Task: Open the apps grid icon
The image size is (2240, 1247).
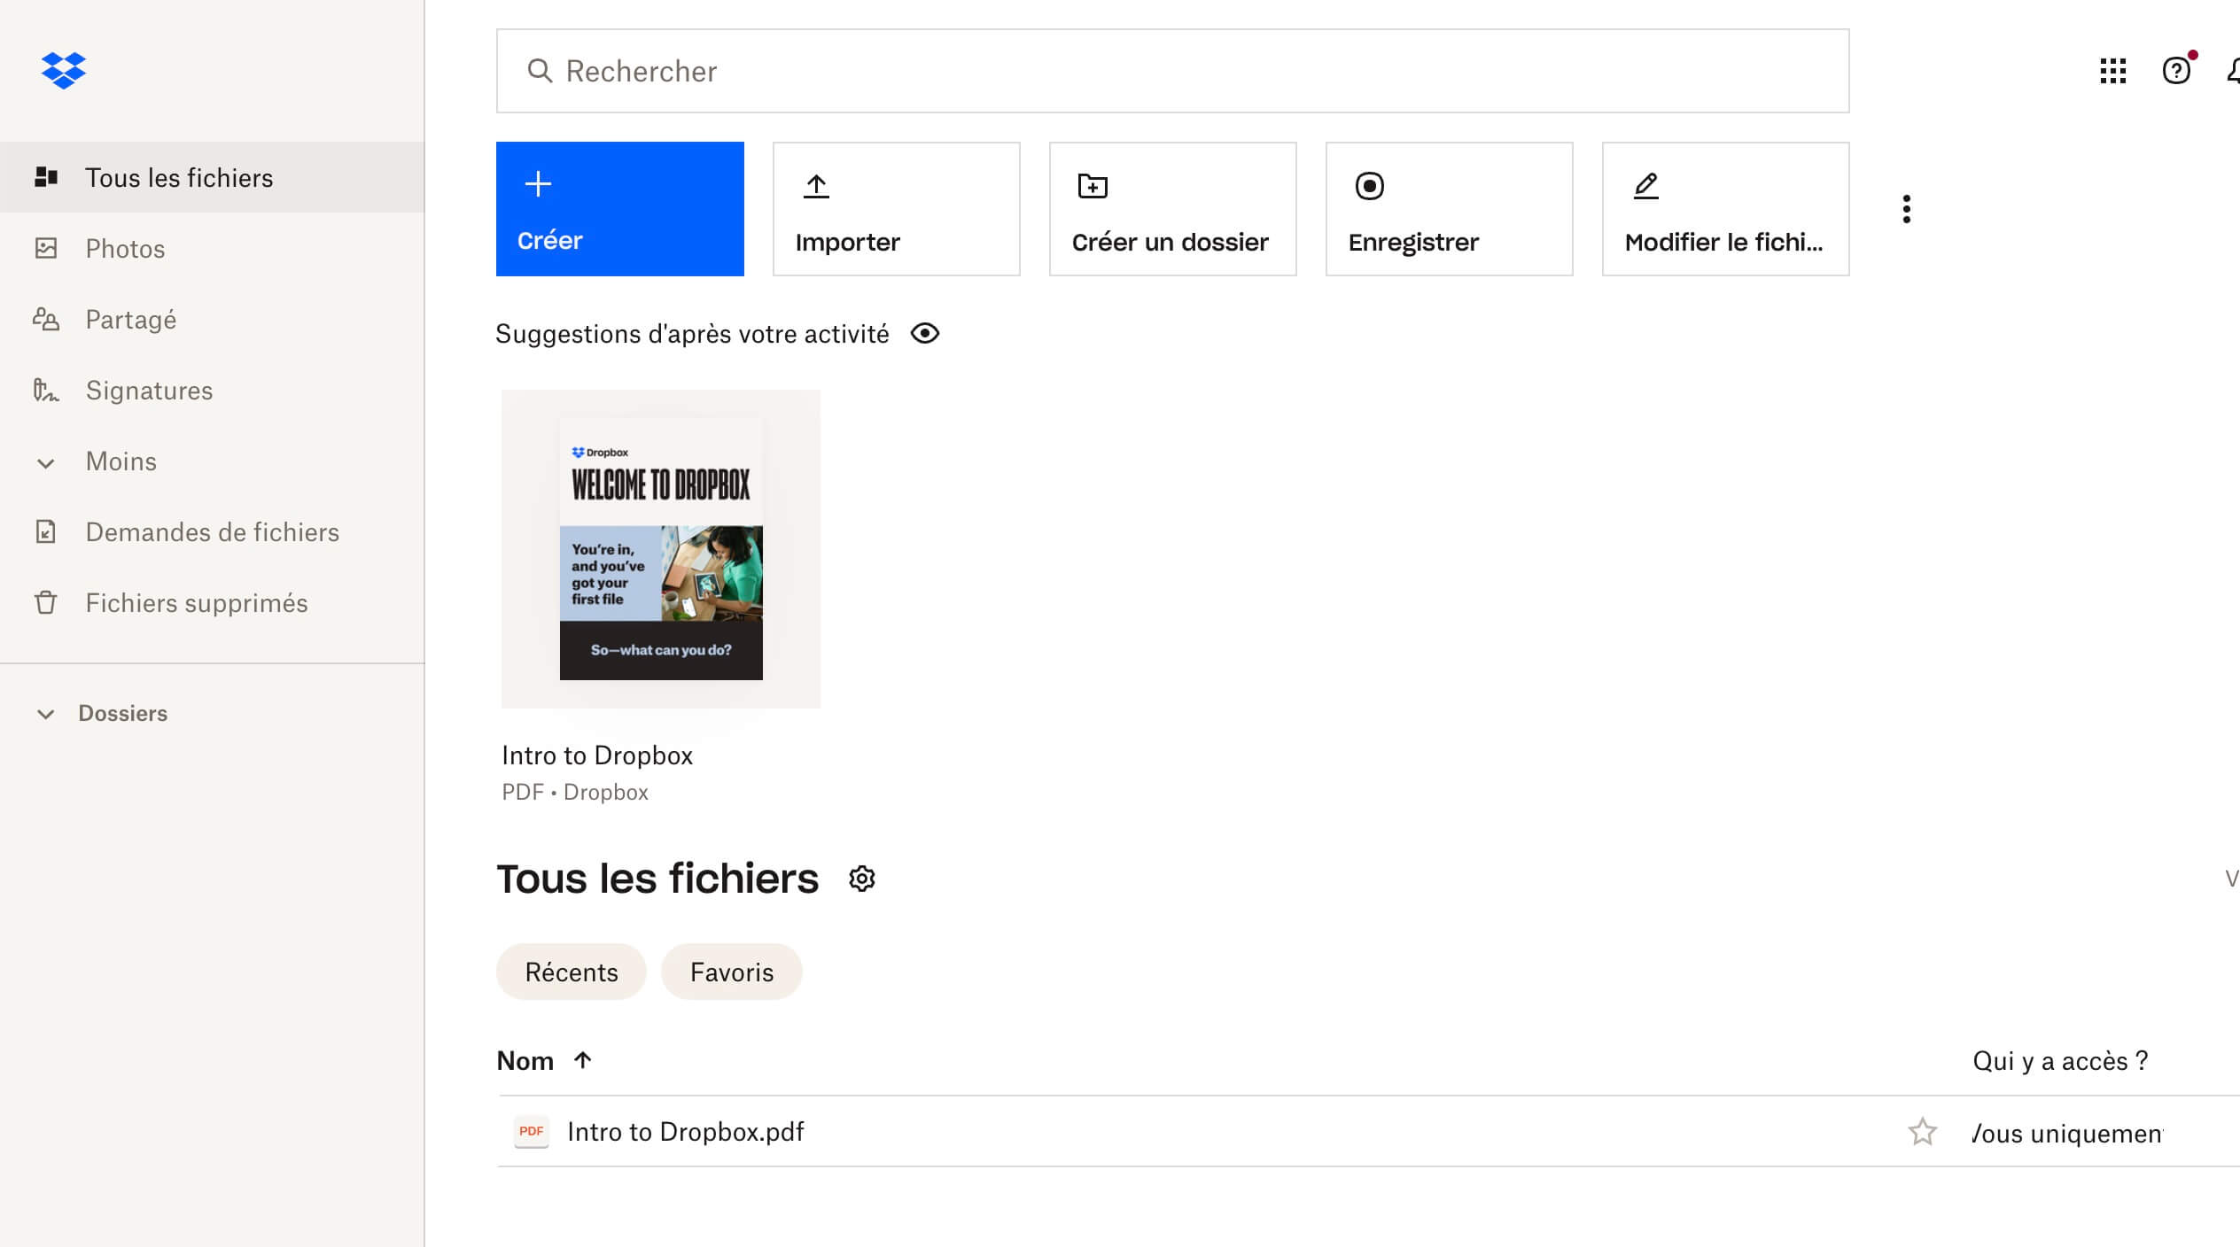Action: point(2113,71)
